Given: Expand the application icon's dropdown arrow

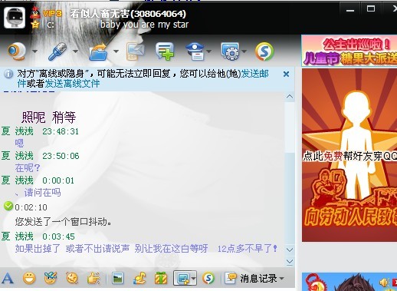Looking at the screenshot, I should 244,51.
